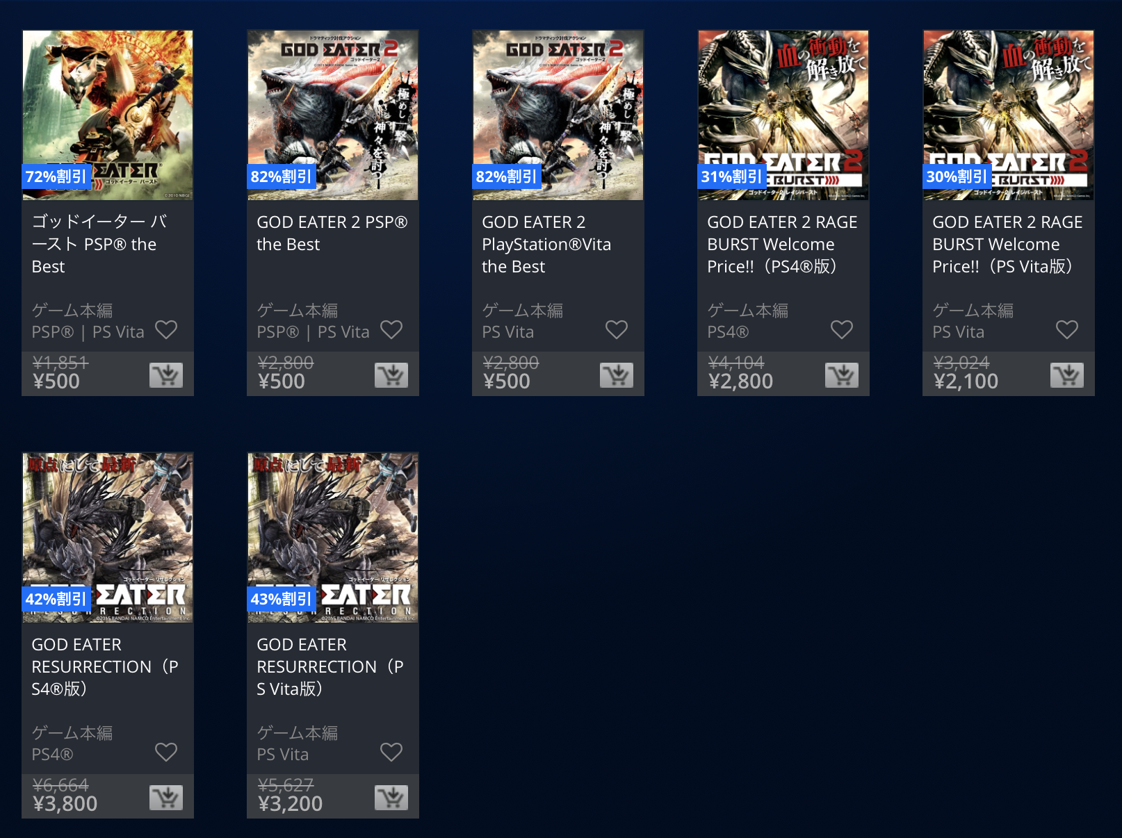Wishlist heart for ゴッドイーター バースト PSP the Best
Viewport: 1122px width, 838px height.
(x=166, y=329)
